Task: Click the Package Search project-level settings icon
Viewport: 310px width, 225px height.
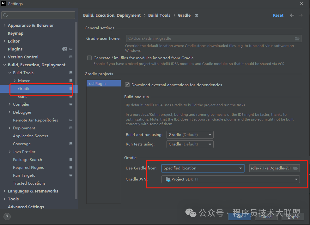Action: pyautogui.click(x=71, y=159)
